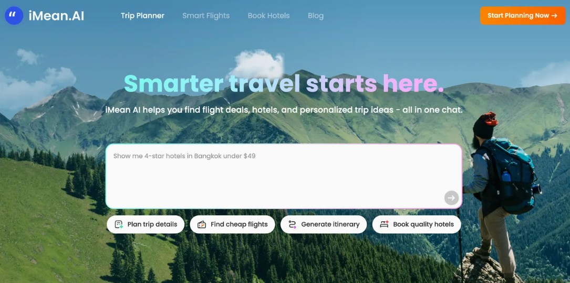Select the Generate itinerary label

tap(330, 224)
